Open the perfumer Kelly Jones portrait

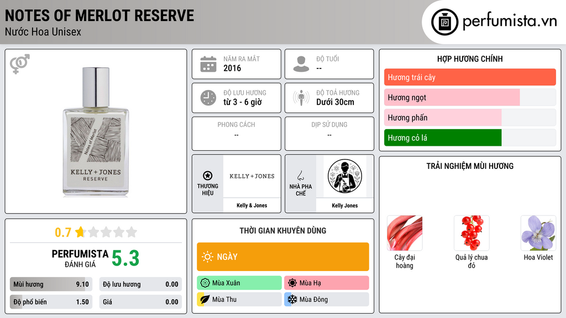tap(345, 176)
